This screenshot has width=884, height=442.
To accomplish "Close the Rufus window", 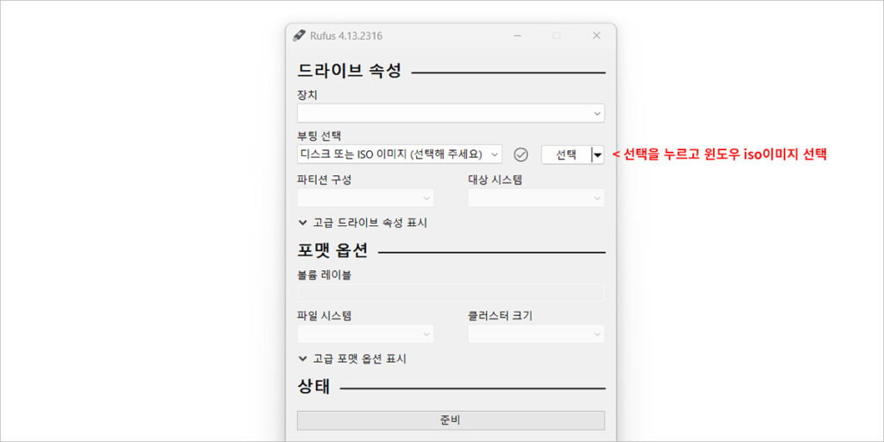I will [597, 36].
